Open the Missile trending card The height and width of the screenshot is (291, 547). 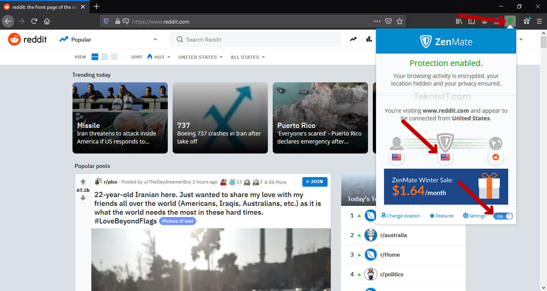(x=120, y=118)
